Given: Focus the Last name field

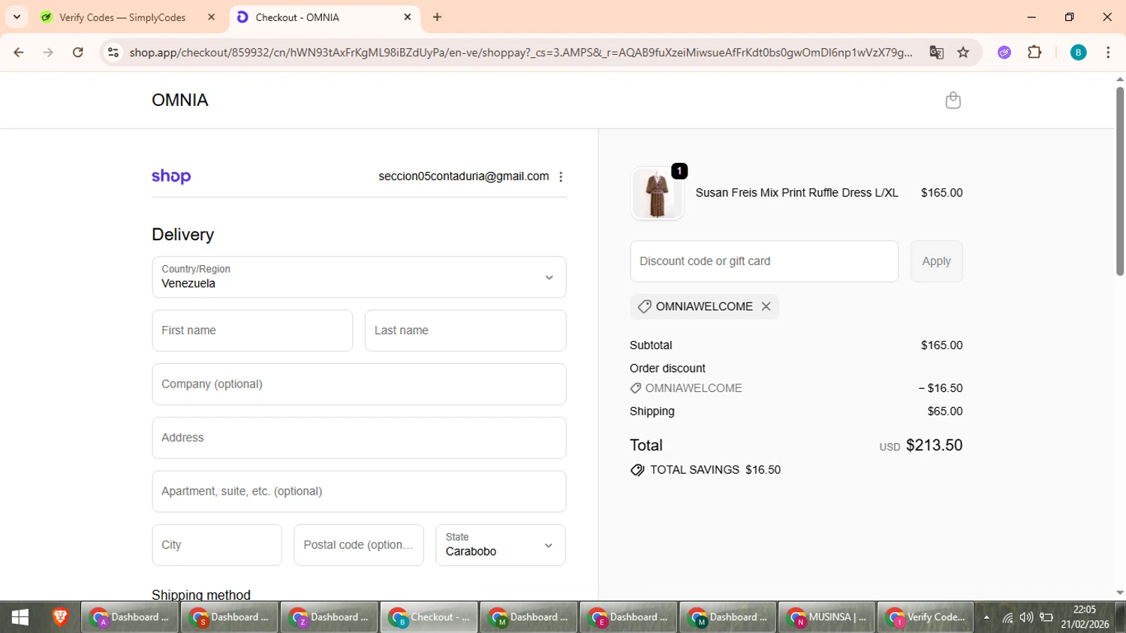Looking at the screenshot, I should (x=465, y=330).
